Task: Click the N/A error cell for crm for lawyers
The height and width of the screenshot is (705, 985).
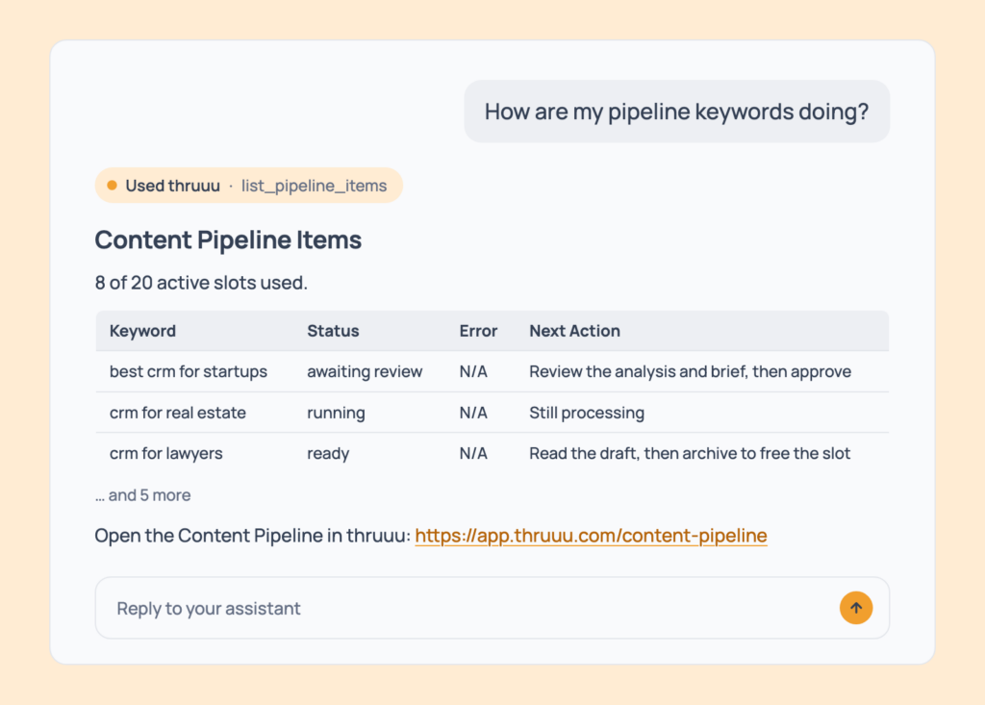Action: (x=473, y=453)
